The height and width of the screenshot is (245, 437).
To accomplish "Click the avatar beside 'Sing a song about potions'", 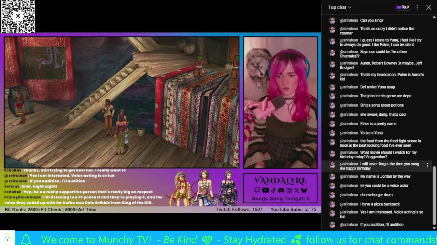I will pyautogui.click(x=332, y=105).
